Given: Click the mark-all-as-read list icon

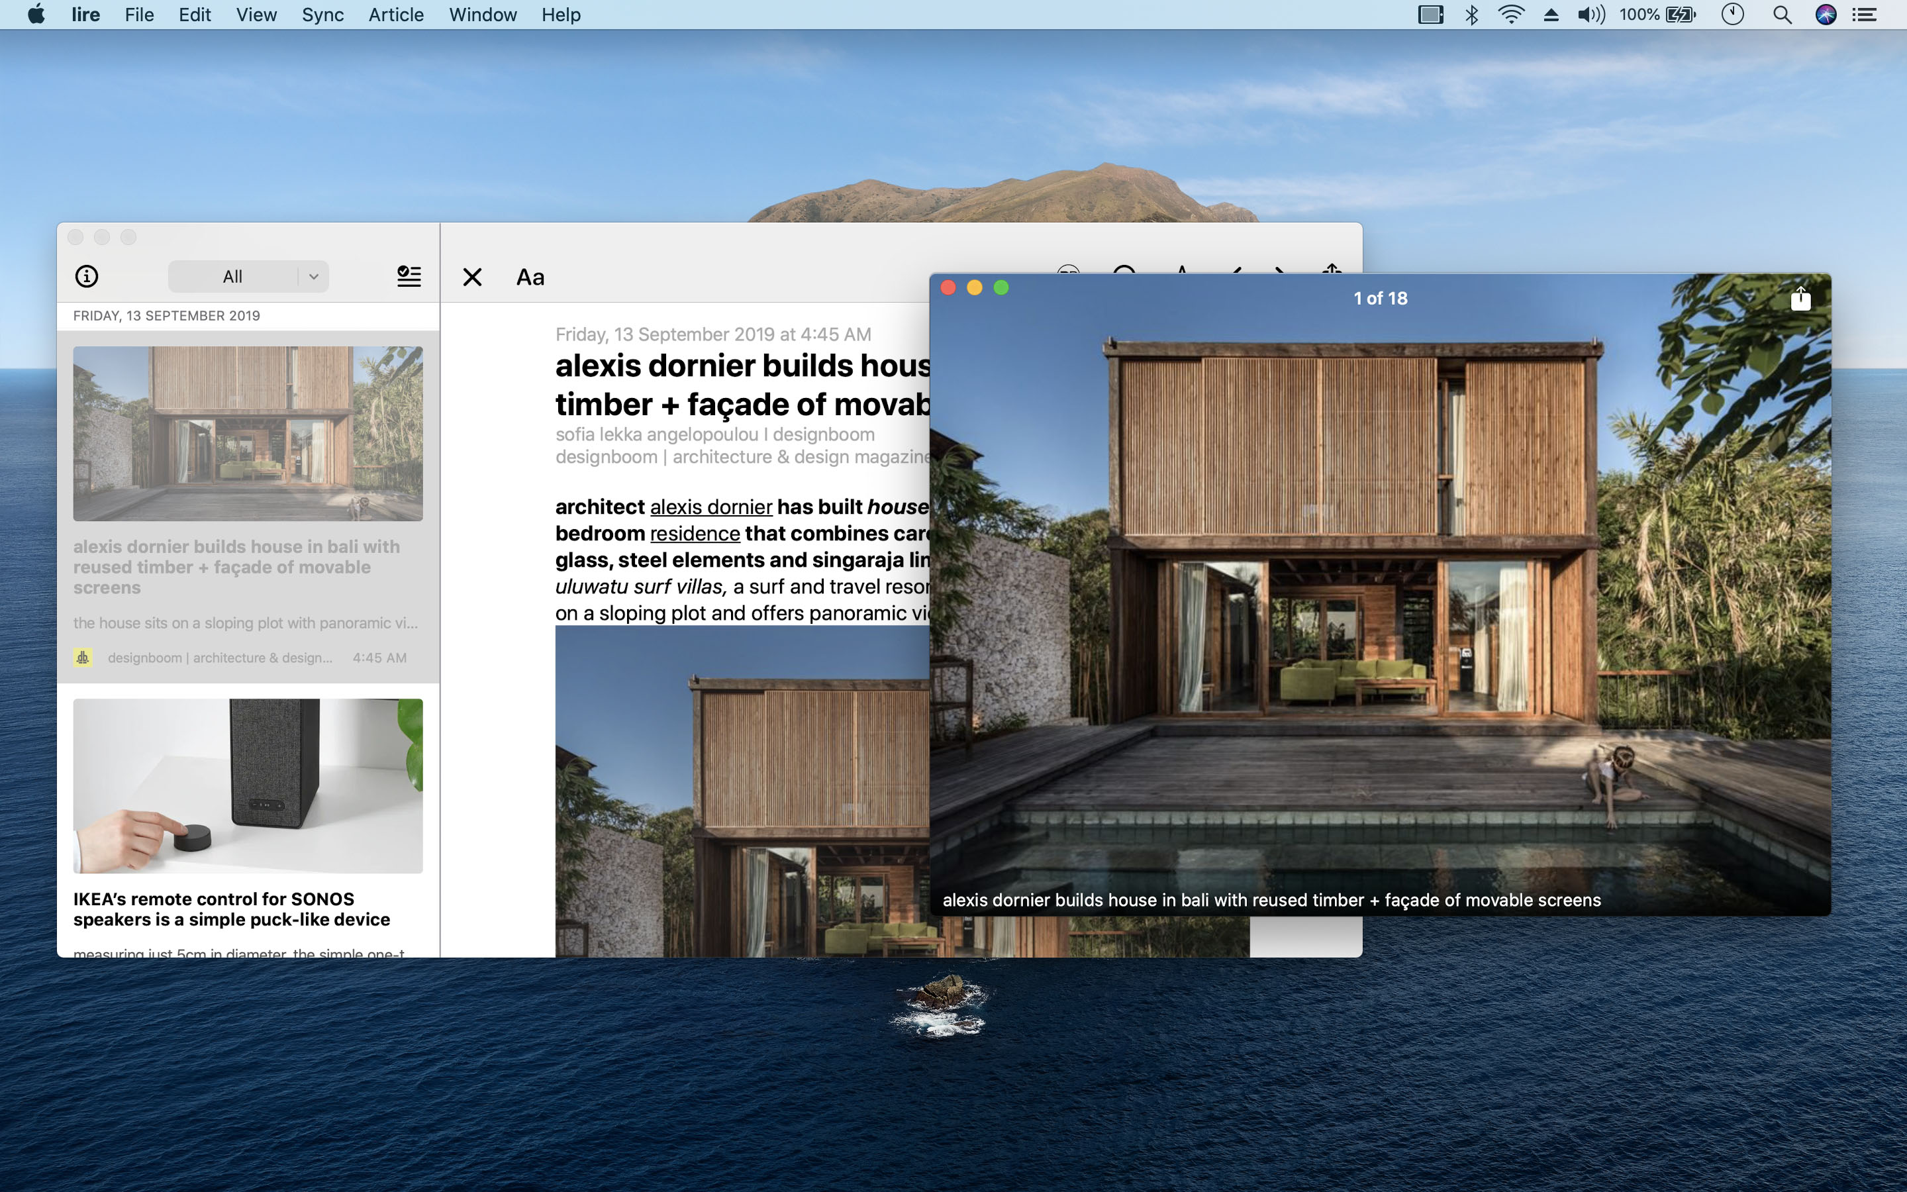Looking at the screenshot, I should (x=409, y=277).
